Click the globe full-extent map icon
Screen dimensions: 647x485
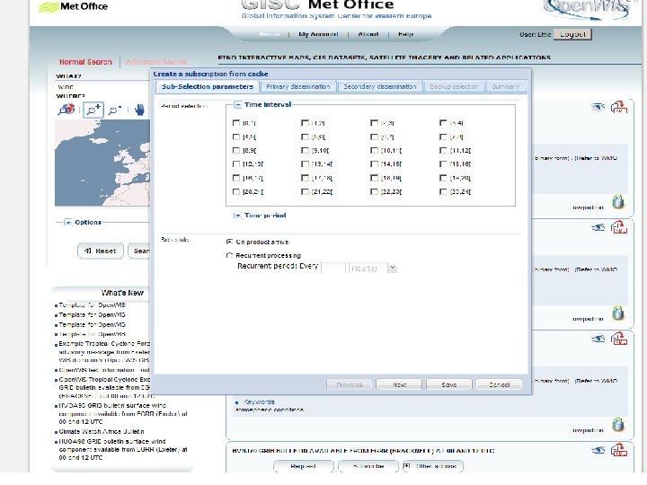[66, 110]
